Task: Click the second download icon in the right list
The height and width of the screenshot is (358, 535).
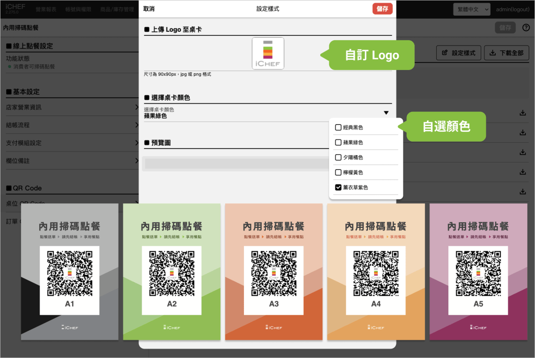Action: (522, 133)
